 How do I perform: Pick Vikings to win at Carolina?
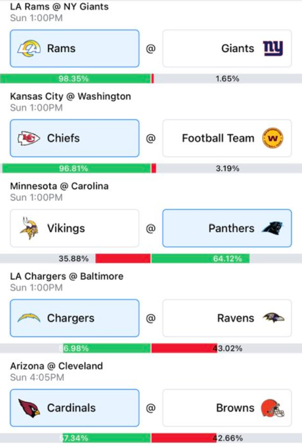coord(75,228)
